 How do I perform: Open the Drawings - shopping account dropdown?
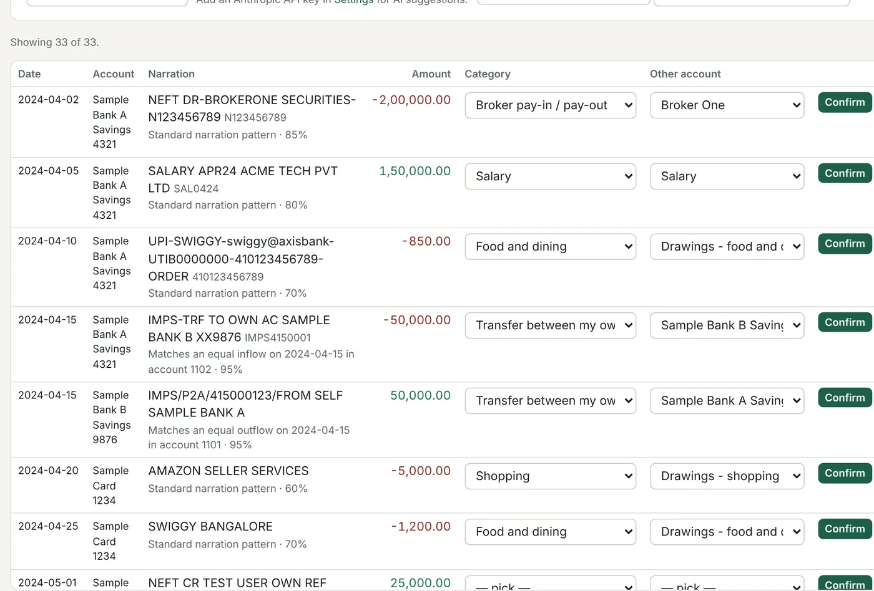coord(727,476)
